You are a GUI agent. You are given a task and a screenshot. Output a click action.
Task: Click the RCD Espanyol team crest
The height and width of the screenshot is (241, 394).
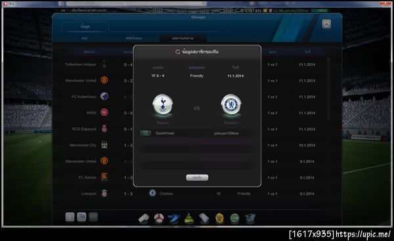pos(104,129)
